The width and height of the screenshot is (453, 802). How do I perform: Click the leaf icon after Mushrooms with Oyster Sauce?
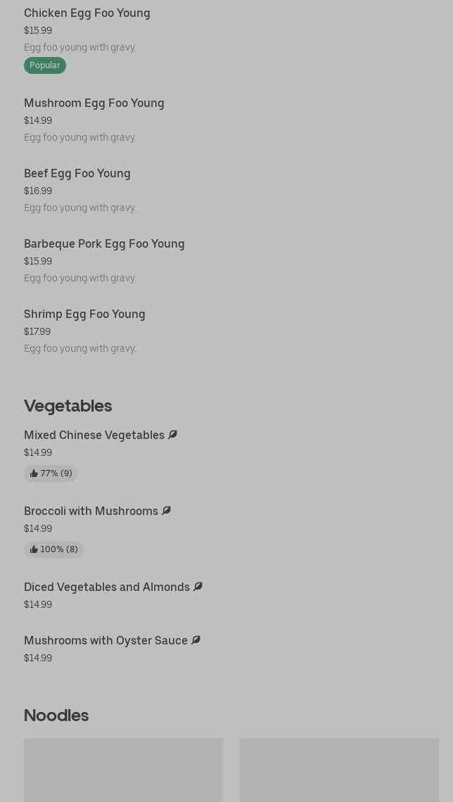pos(196,640)
